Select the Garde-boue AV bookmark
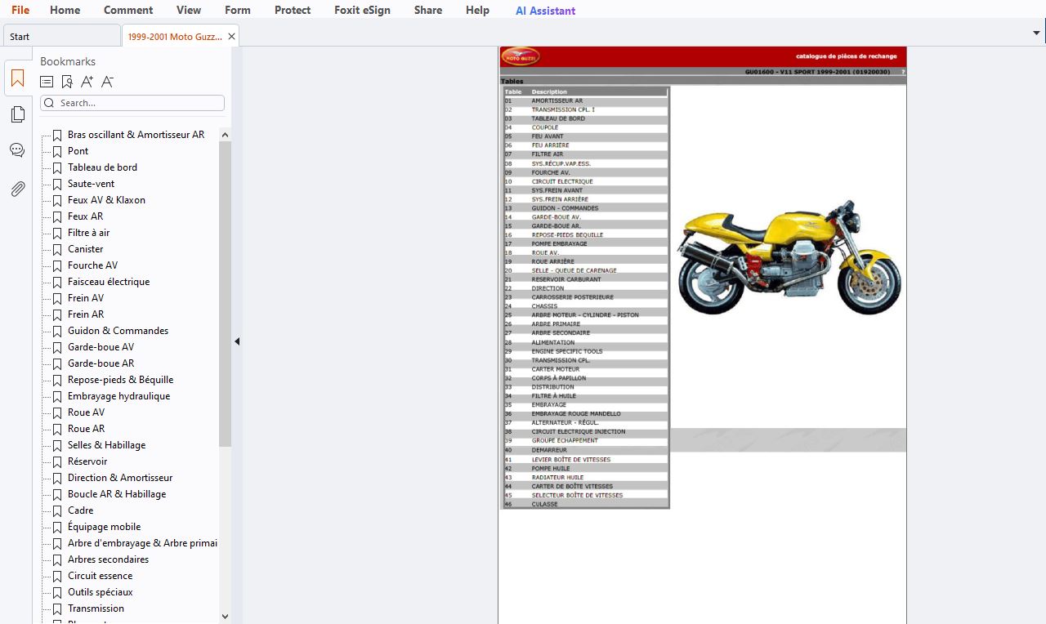 [101, 347]
